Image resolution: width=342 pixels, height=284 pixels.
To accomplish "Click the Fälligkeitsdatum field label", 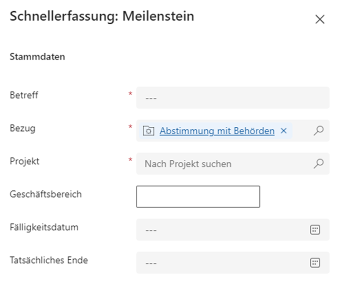I will pyautogui.click(x=44, y=227).
